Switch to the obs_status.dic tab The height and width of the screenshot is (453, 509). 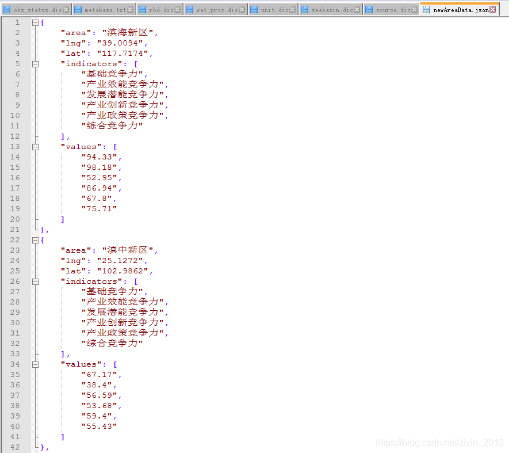click(36, 10)
